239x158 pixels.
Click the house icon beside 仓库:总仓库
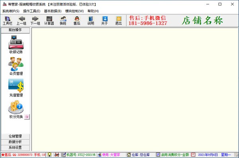tap(129, 155)
